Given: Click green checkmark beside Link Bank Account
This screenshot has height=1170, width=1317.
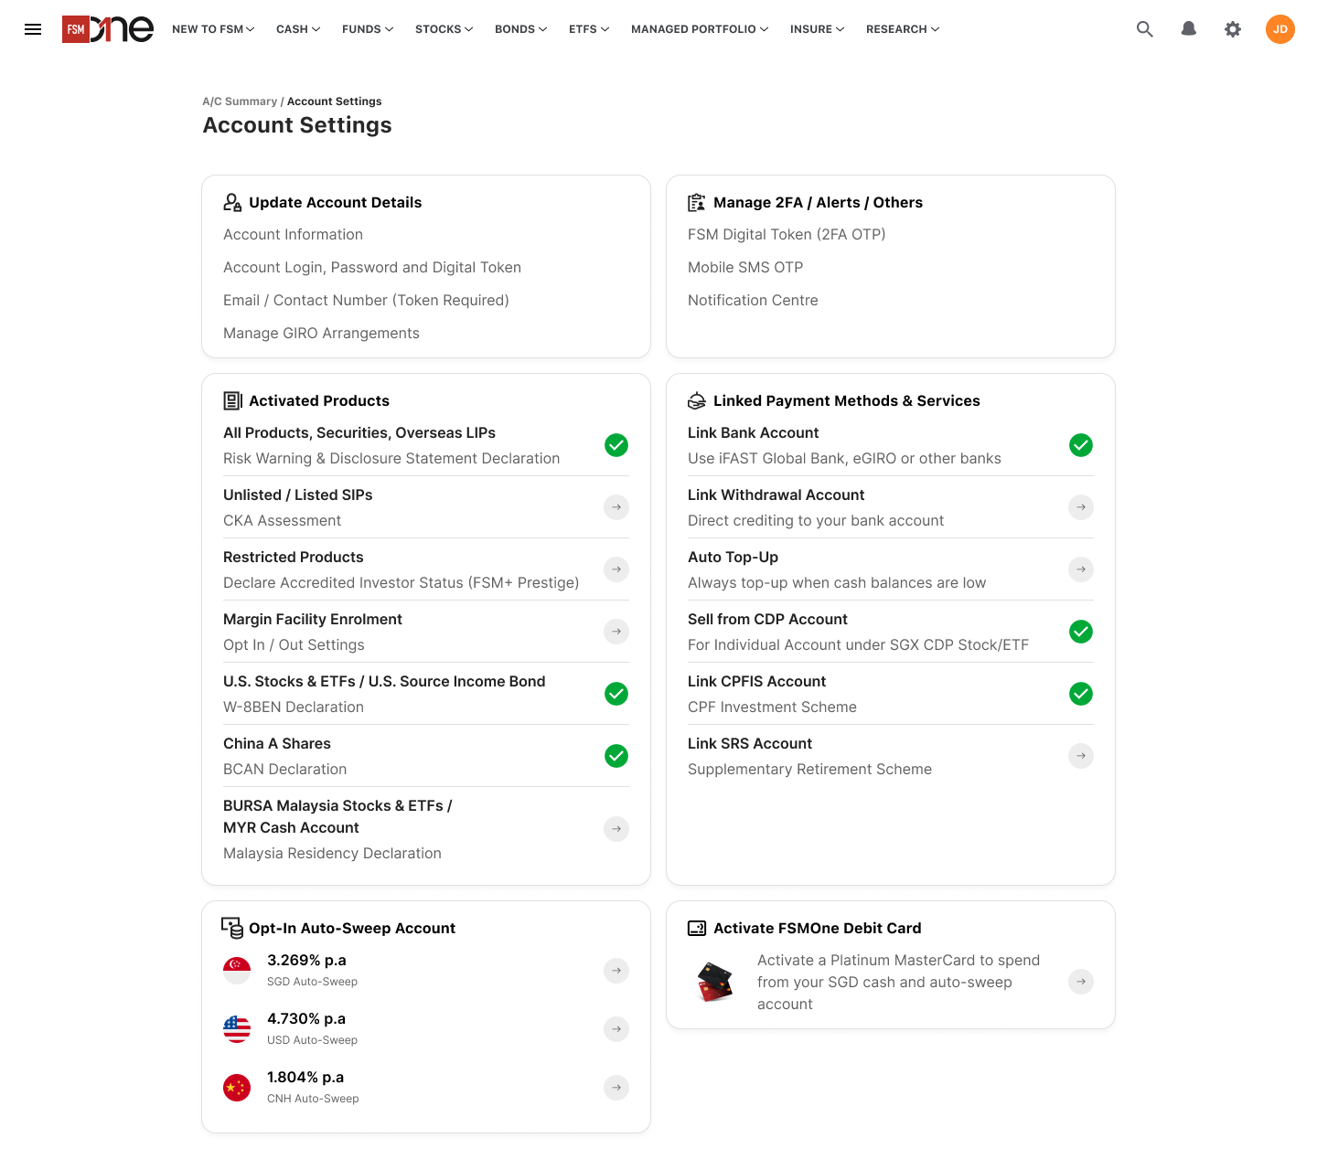Looking at the screenshot, I should coord(1081,445).
